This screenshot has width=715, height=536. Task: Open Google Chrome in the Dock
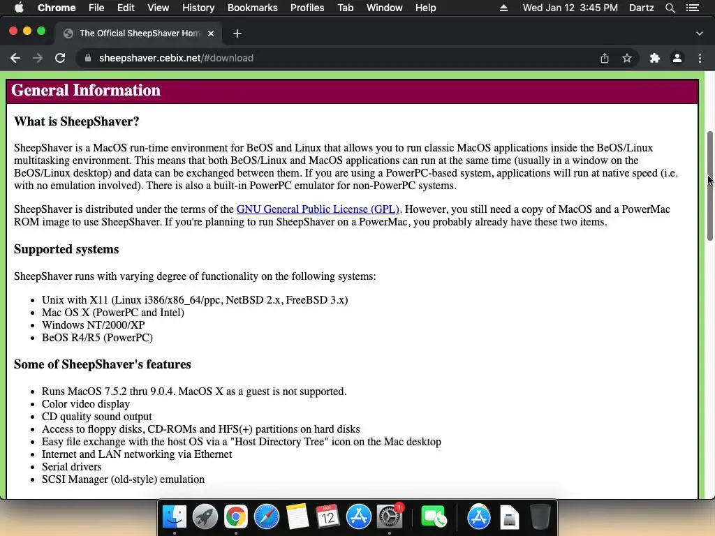(236, 517)
